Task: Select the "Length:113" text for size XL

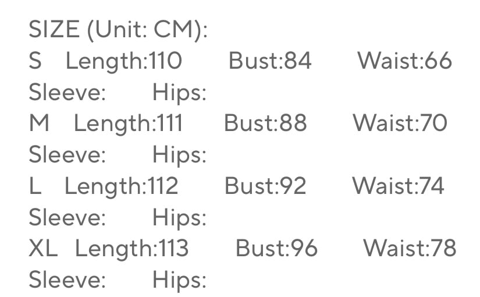Action: click(131, 249)
